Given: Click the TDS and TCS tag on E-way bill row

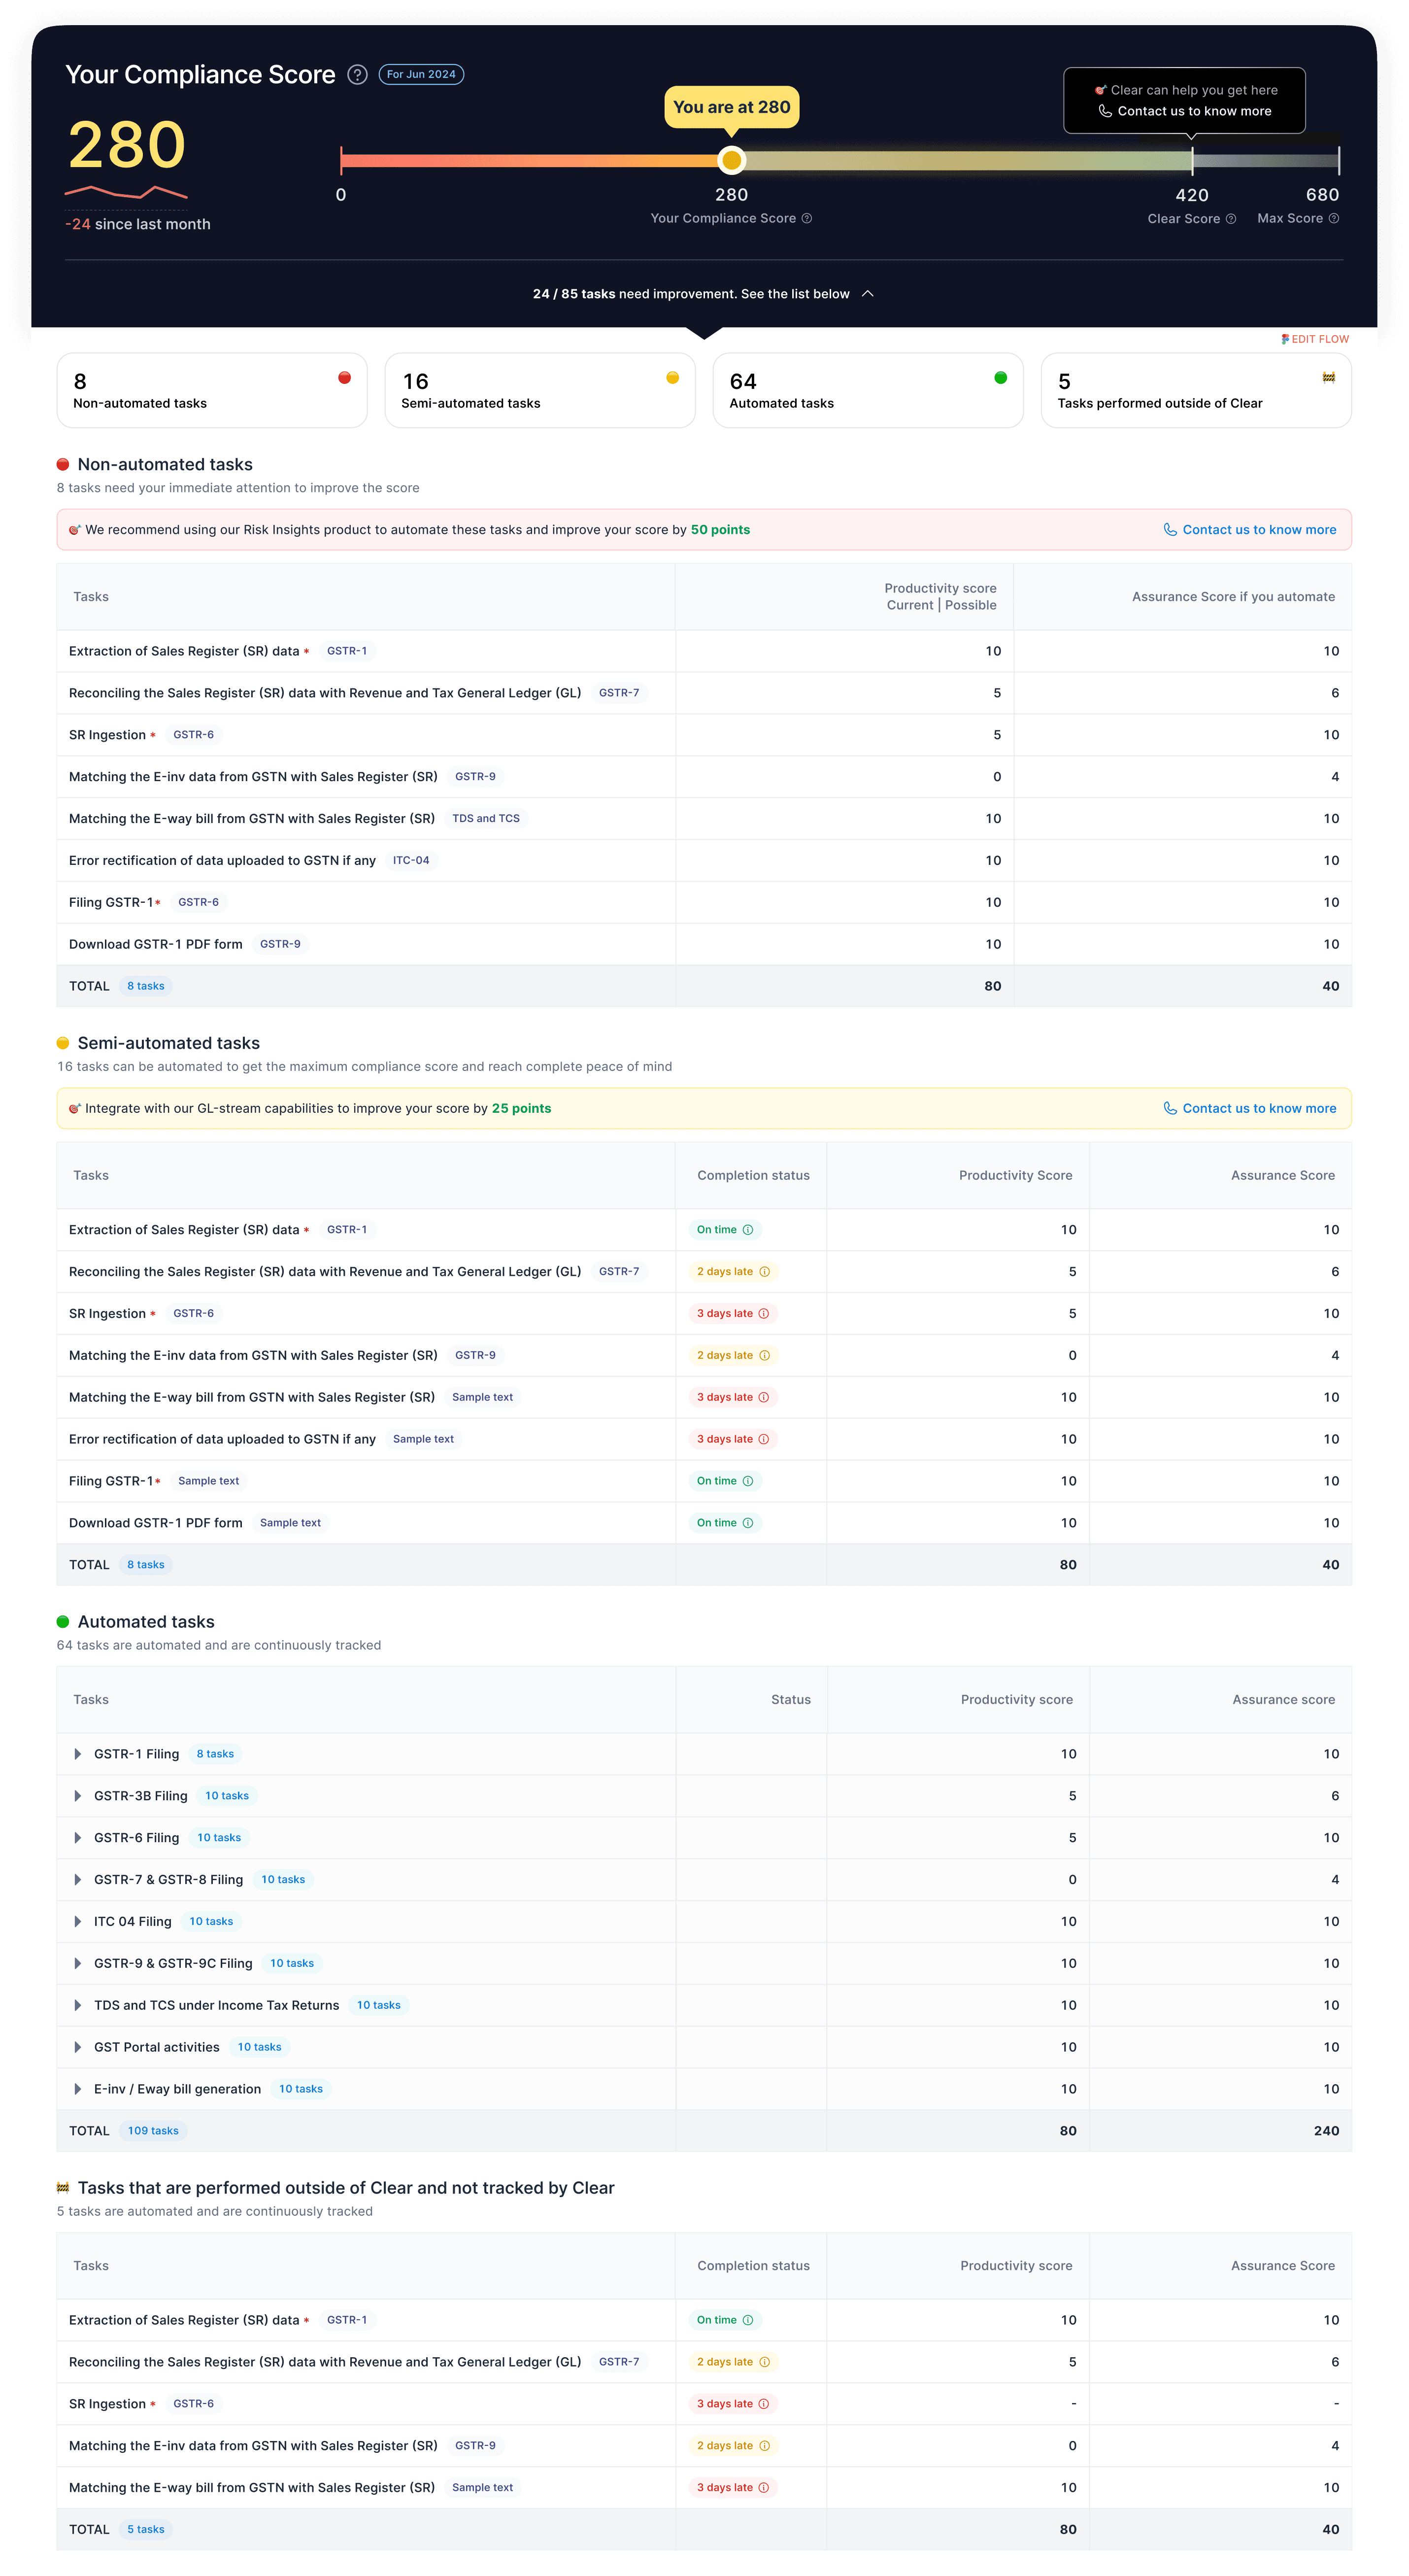Looking at the screenshot, I should click(486, 819).
